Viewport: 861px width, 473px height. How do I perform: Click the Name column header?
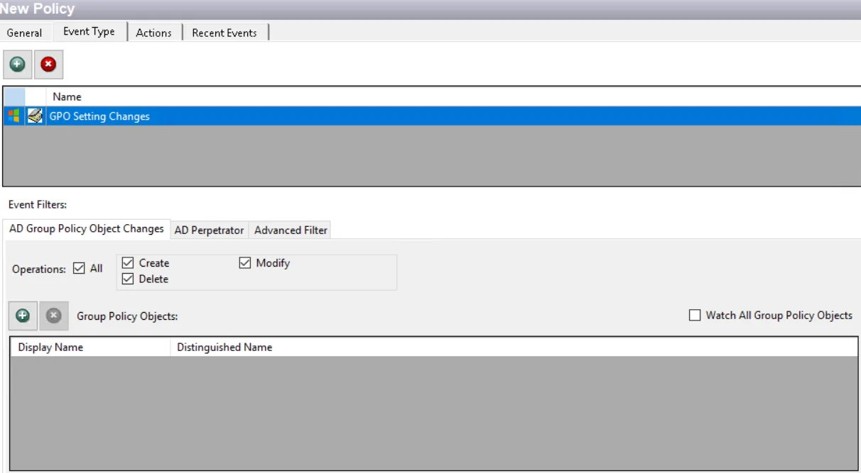pos(453,96)
